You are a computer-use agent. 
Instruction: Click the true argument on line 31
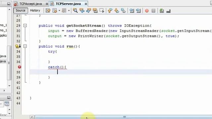(170, 36)
